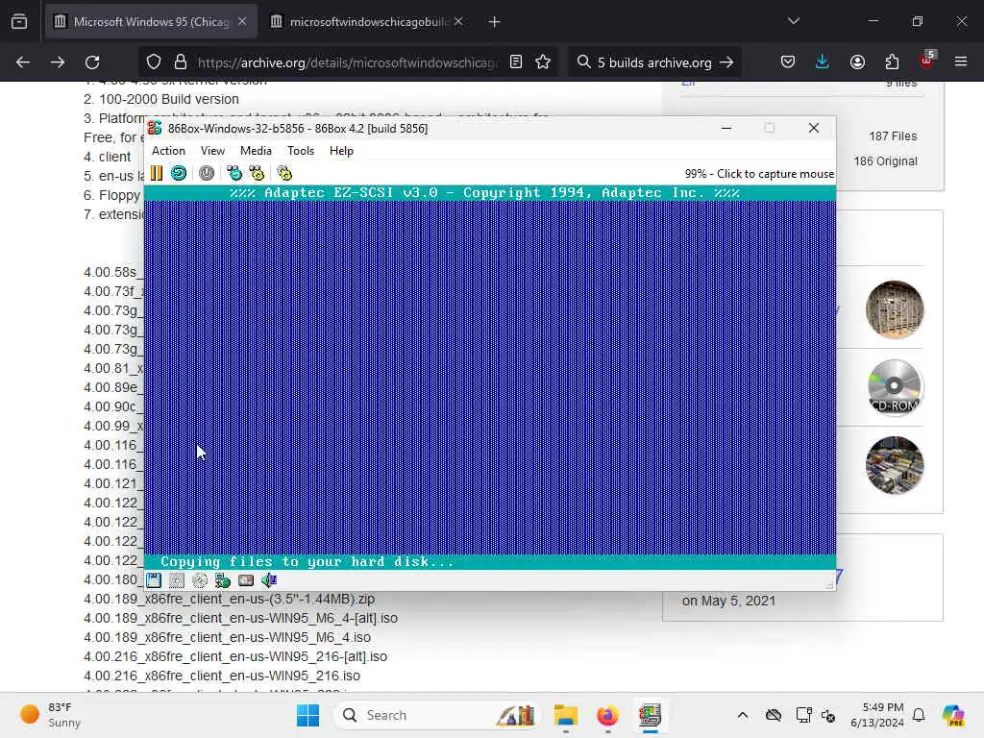Screen dimensions: 984x738
Task: Click the site security padlock icon
Action: pos(181,62)
